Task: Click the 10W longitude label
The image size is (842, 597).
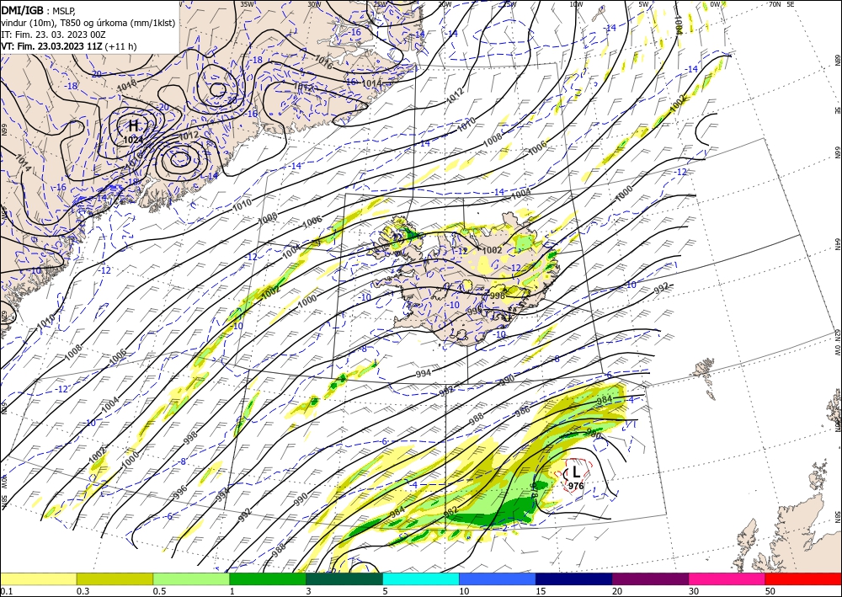Action: pos(576,4)
